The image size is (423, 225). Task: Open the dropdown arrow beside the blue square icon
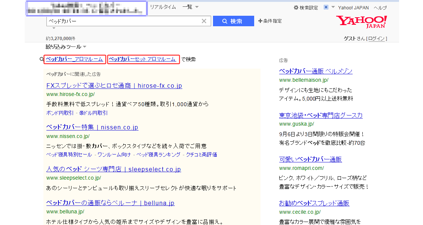pyautogui.click(x=333, y=7)
